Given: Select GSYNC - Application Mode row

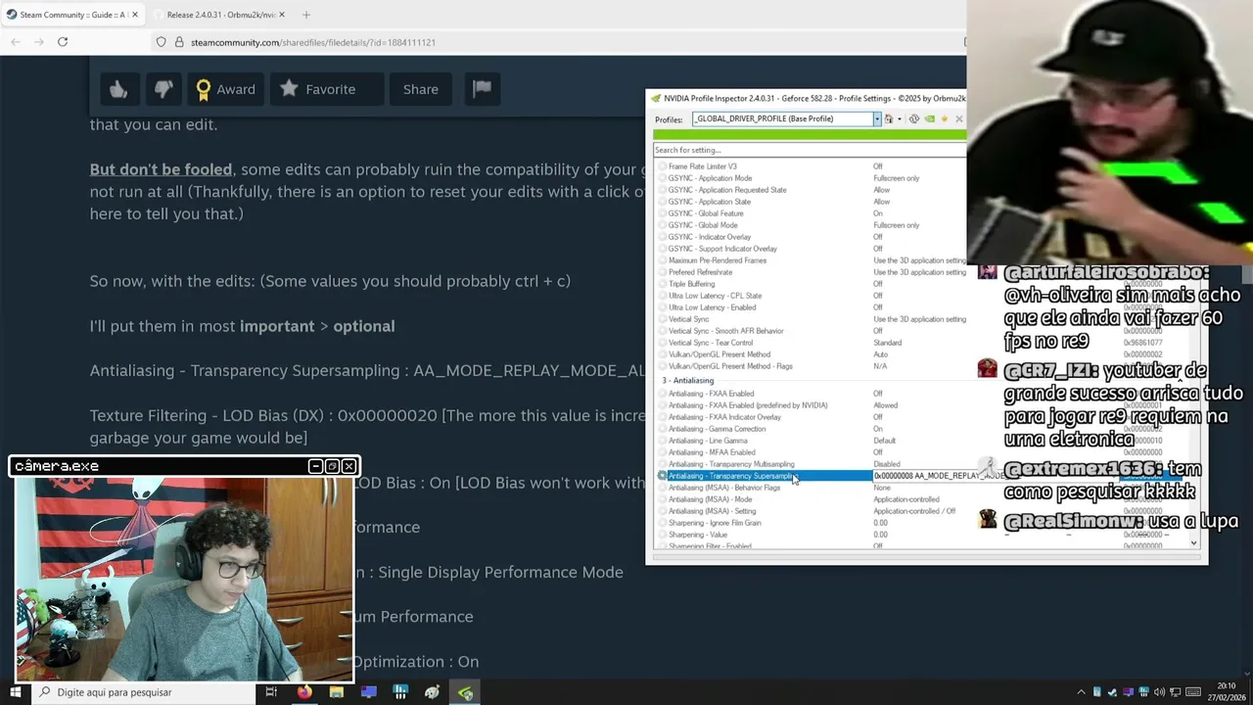Looking at the screenshot, I should [x=811, y=178].
